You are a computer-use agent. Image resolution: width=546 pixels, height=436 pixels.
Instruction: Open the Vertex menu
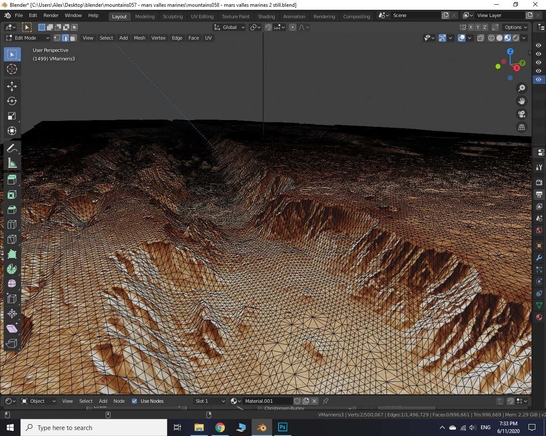(158, 38)
